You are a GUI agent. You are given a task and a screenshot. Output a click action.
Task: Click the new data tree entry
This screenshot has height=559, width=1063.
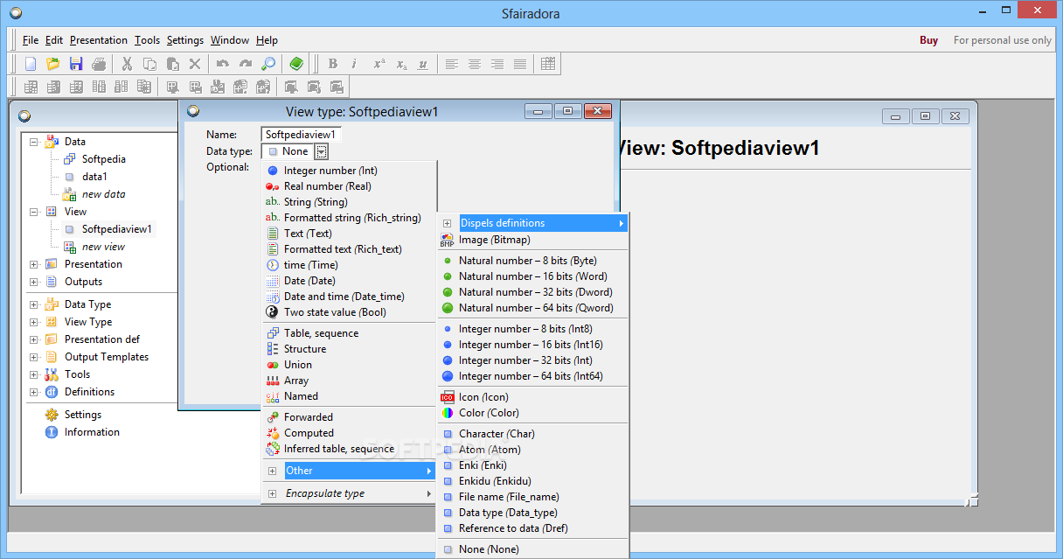104,194
